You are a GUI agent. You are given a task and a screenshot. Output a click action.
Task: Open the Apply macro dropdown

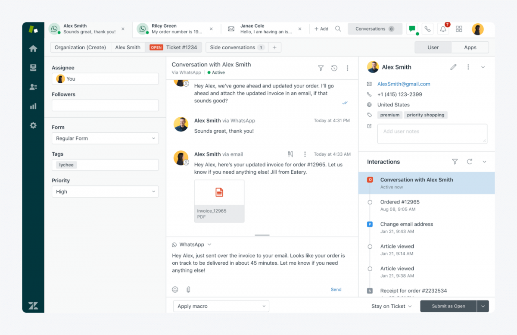[221, 306]
